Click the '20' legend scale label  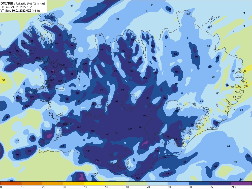[x=44, y=187]
